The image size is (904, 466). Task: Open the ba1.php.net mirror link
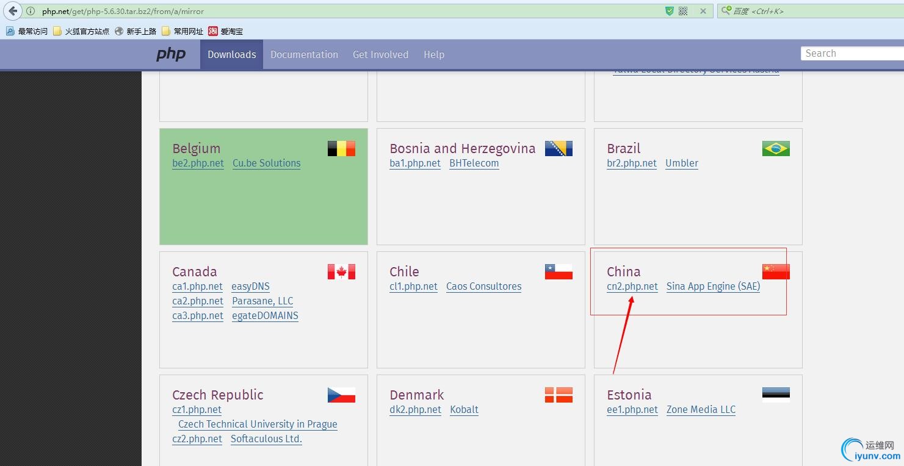[x=415, y=163]
